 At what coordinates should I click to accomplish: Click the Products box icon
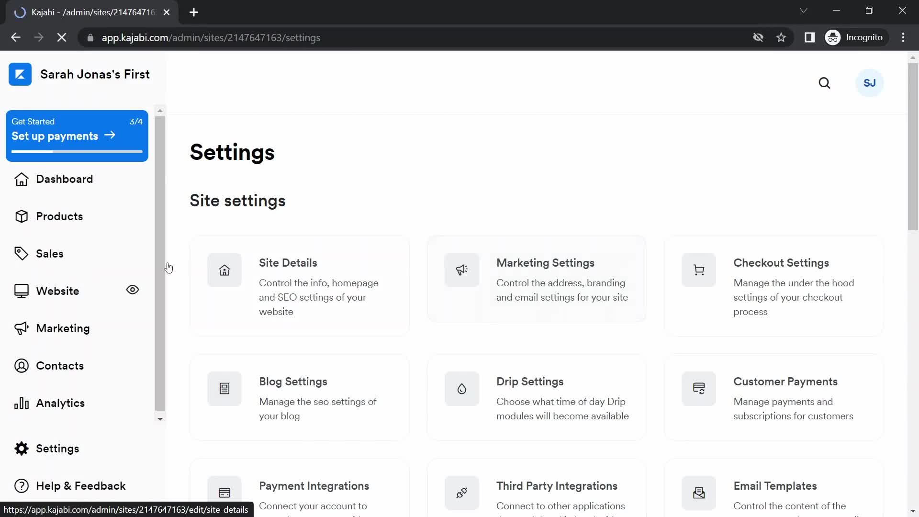21,216
